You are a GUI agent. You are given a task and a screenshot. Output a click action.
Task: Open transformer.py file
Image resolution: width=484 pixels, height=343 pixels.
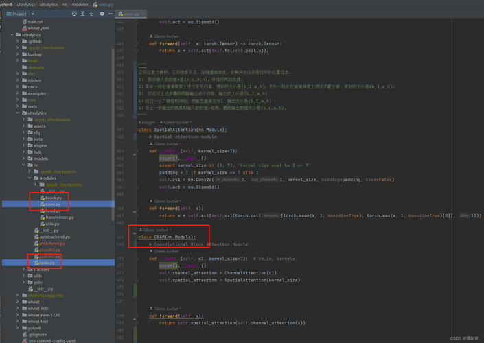60,217
